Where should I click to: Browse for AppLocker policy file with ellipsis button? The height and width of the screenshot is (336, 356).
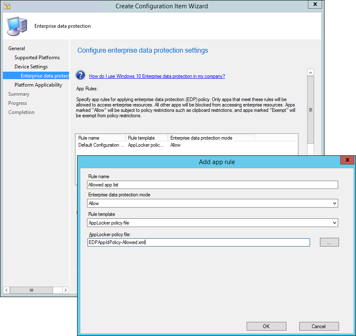(x=329, y=243)
